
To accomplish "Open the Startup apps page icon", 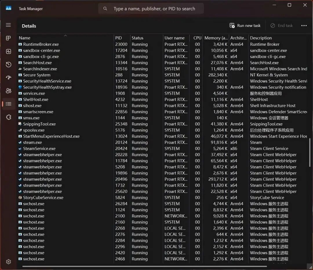I will pyautogui.click(x=8, y=78).
